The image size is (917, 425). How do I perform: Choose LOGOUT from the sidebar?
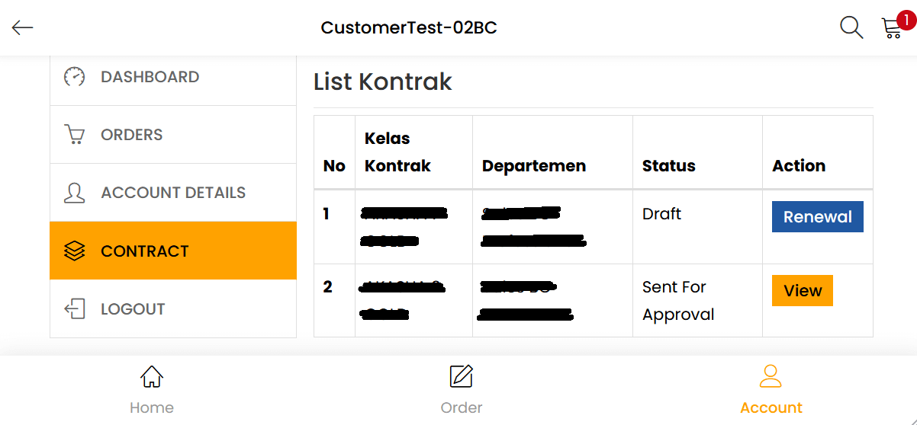(x=133, y=309)
